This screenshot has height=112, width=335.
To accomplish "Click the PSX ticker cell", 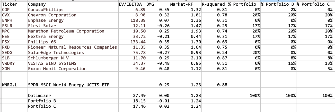I will 14,42.
